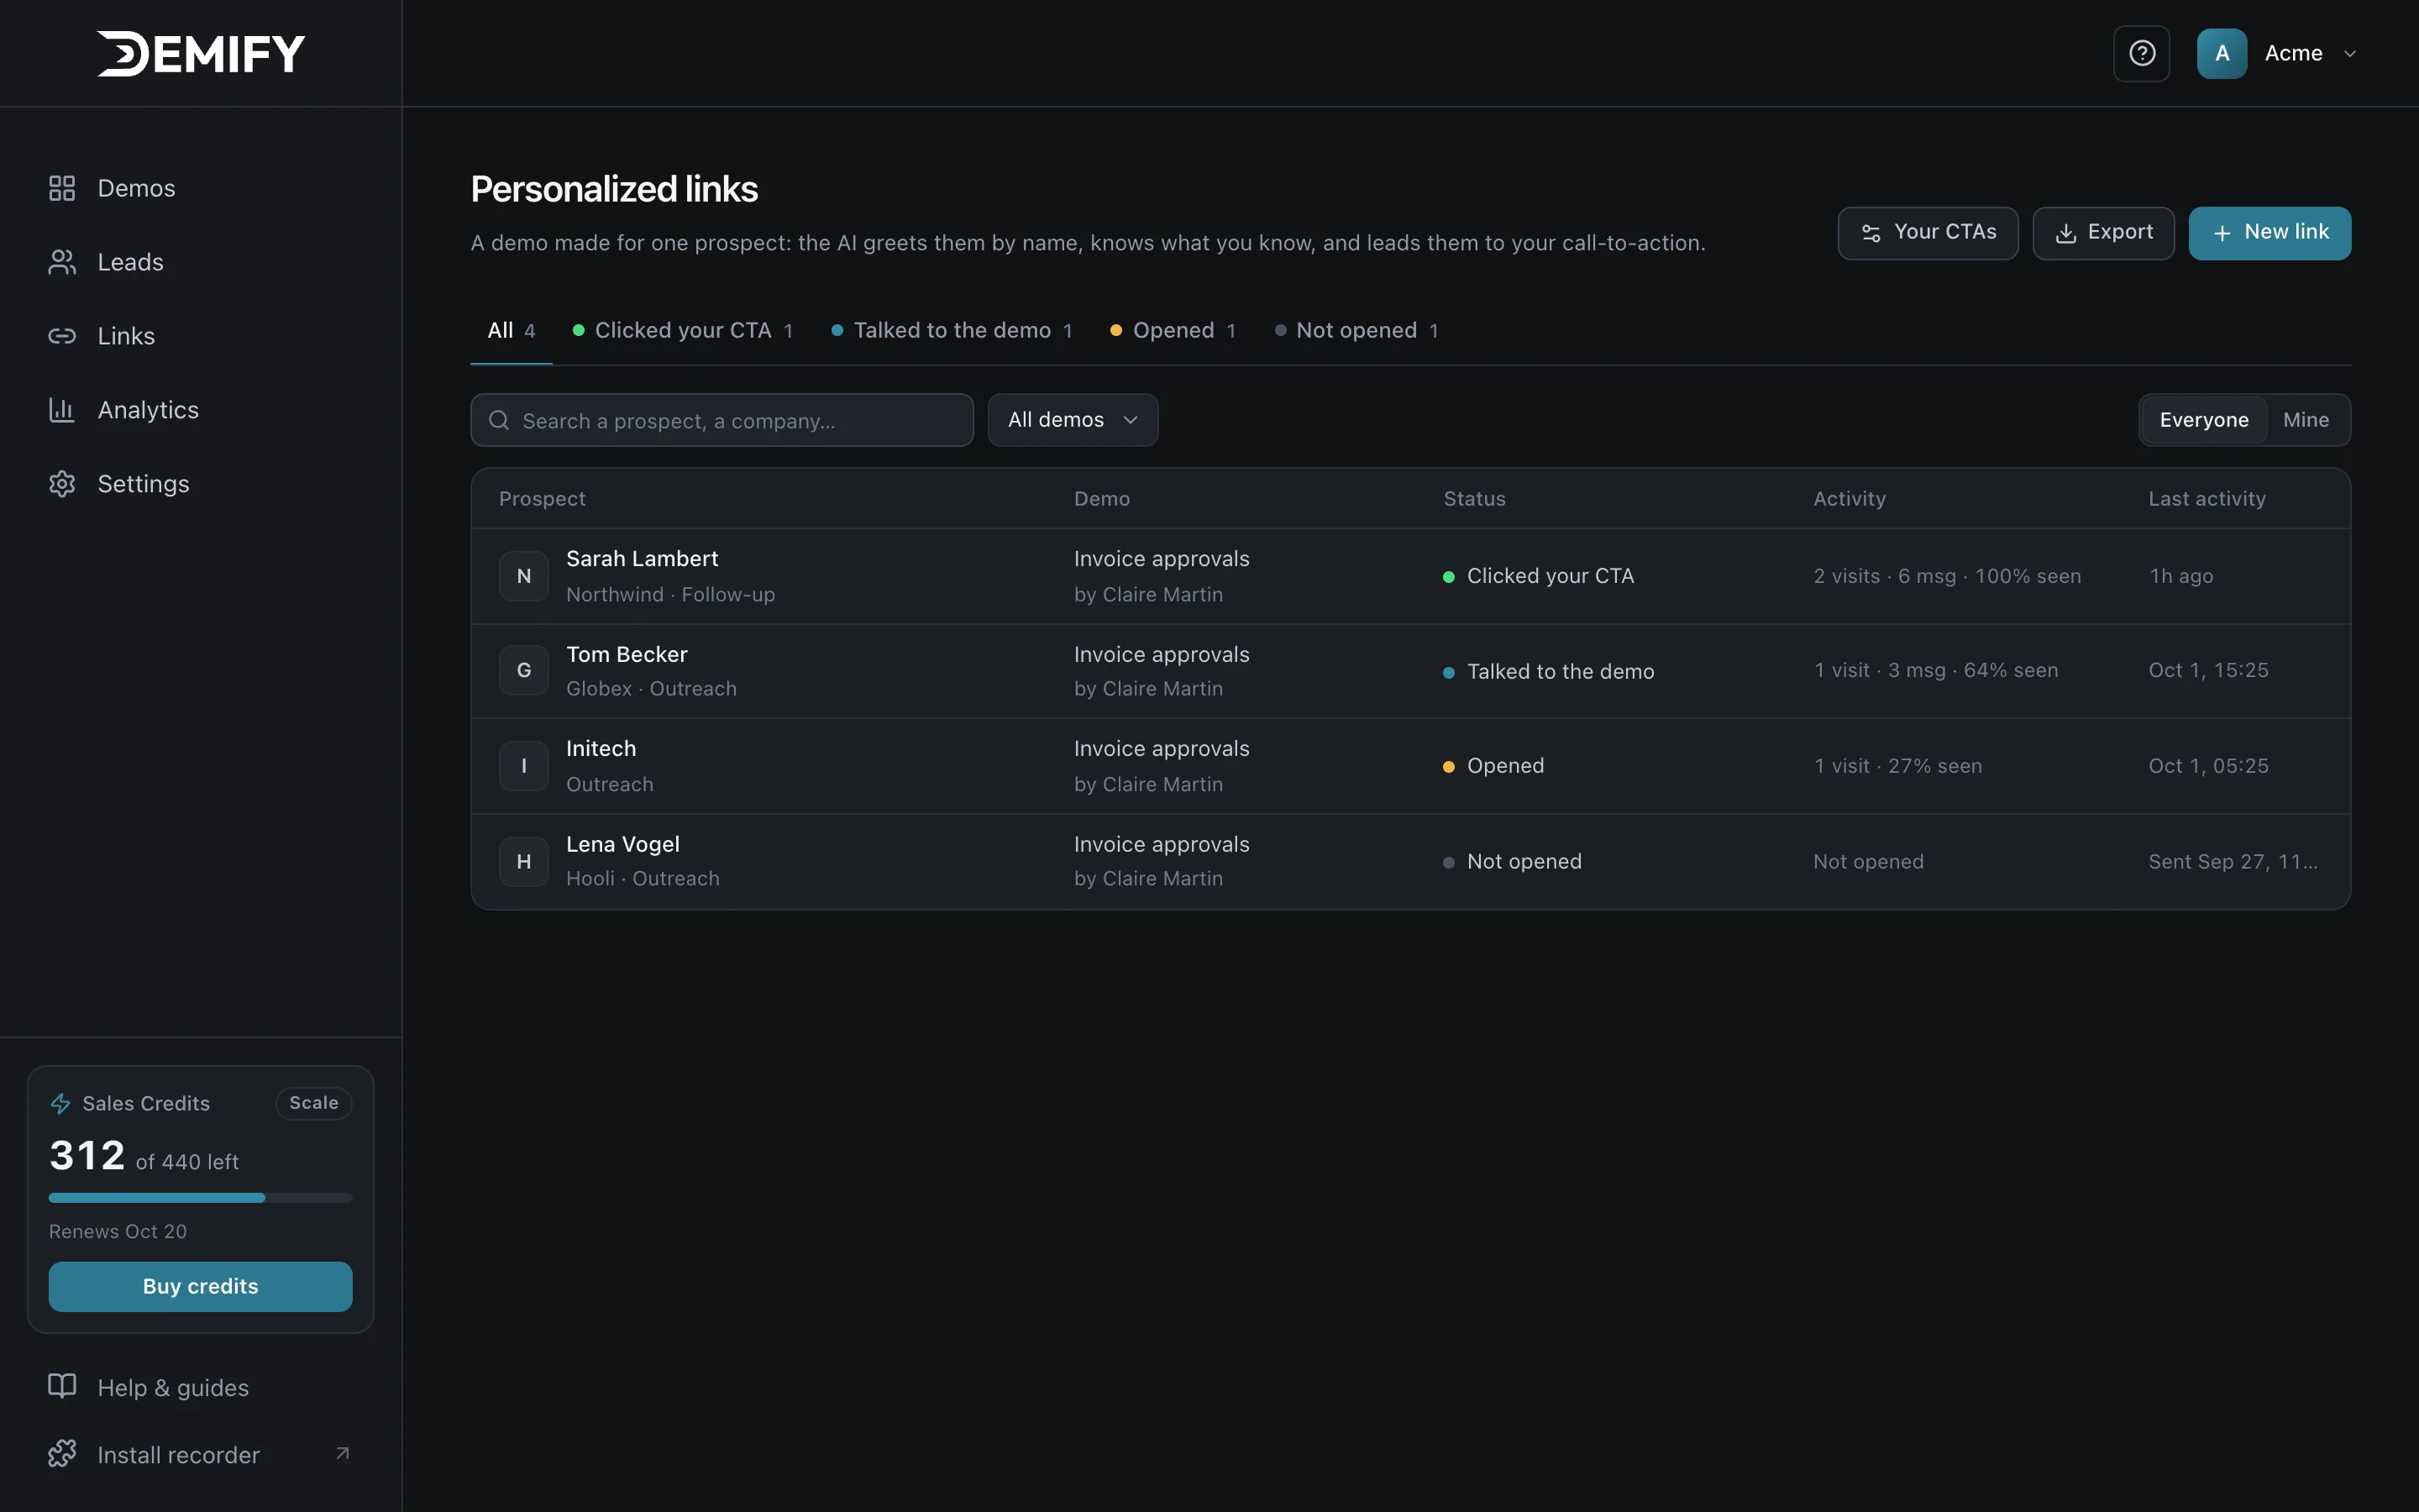Screen dimensions: 2419x1512
Task: Click the Demify logo
Action: (x=201, y=53)
